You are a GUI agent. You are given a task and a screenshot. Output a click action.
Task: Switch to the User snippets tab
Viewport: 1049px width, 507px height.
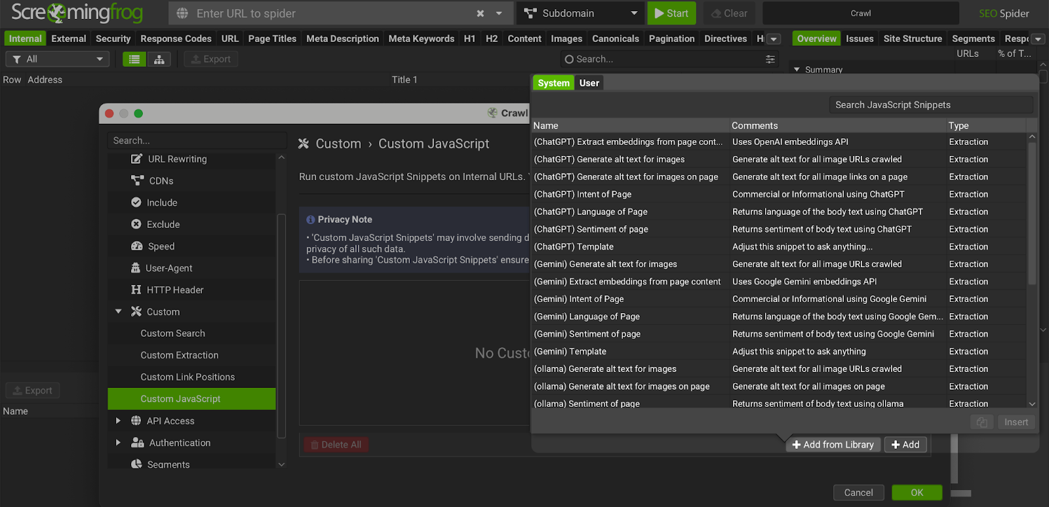589,83
